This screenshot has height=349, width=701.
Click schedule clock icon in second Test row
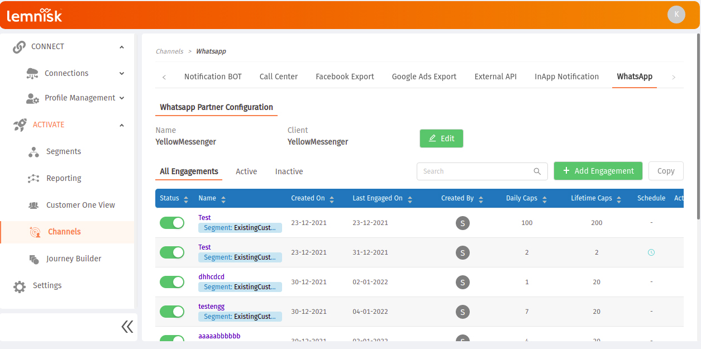(x=651, y=252)
